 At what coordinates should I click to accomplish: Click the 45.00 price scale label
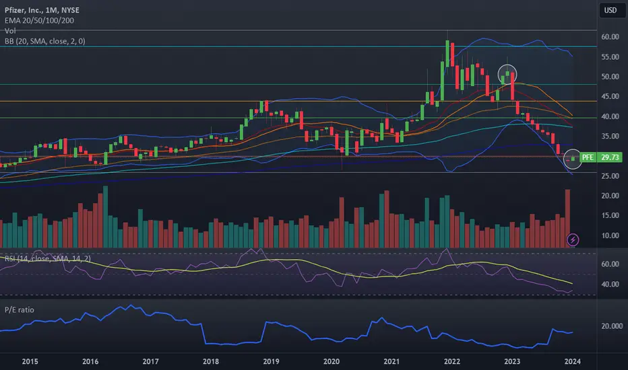click(610, 96)
